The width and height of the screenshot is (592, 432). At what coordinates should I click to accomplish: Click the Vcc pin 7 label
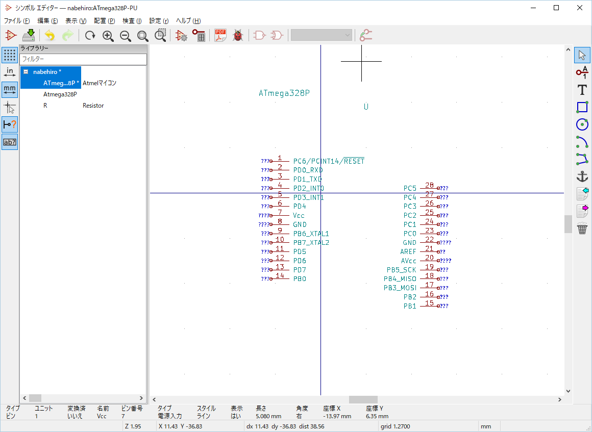pos(299,215)
